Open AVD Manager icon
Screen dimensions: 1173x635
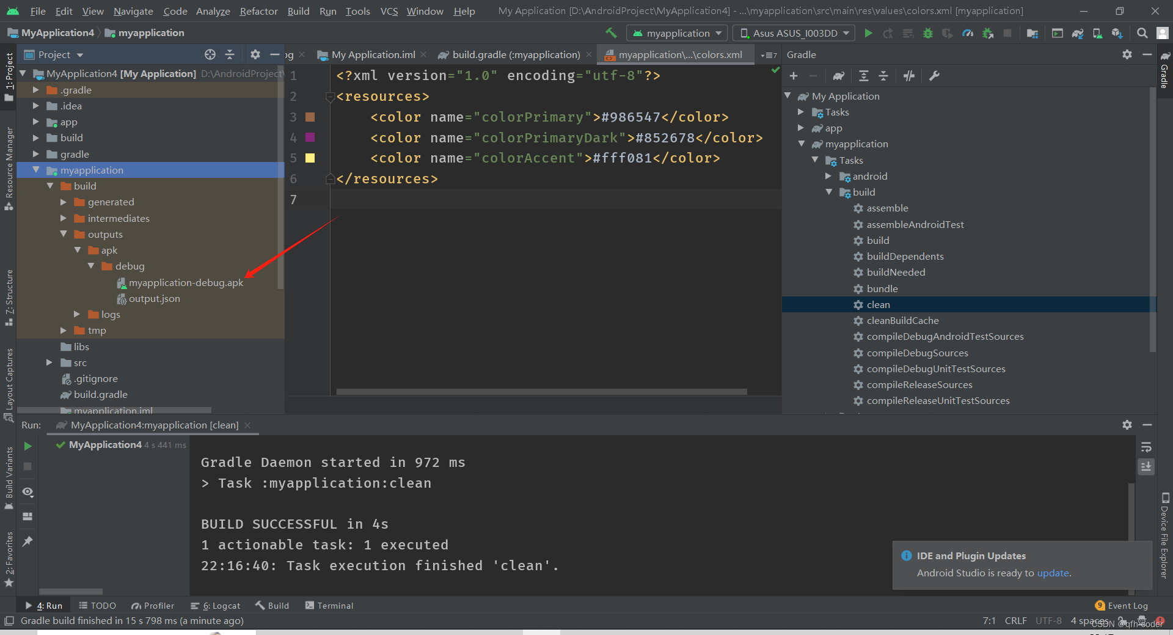[x=1097, y=33]
